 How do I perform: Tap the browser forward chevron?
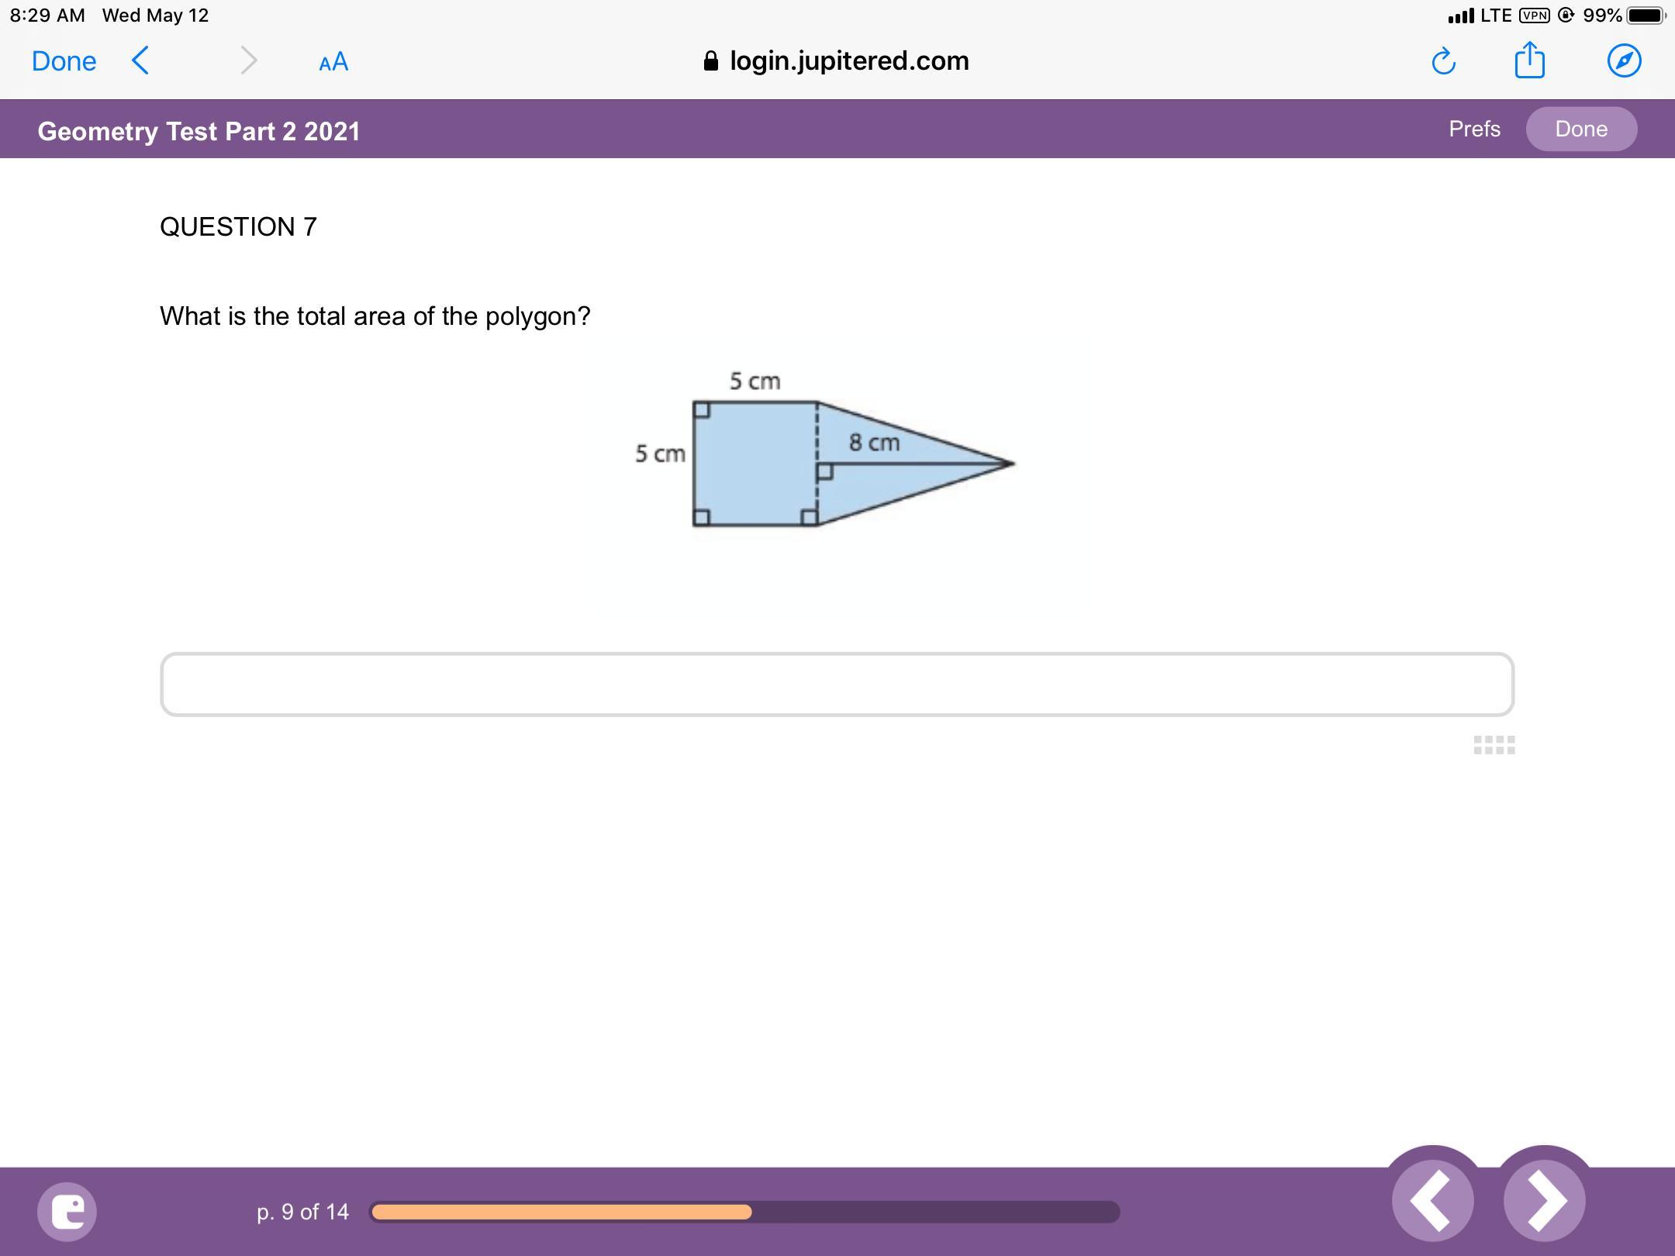248,60
